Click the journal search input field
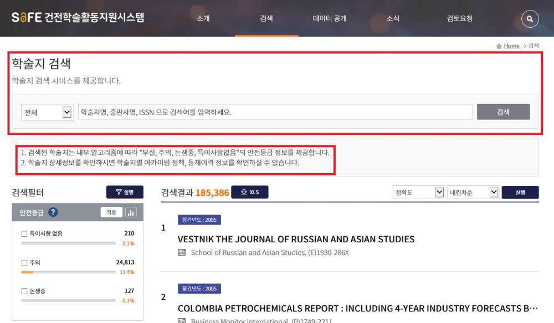Viewport: 554px width, 323px height. click(x=274, y=111)
